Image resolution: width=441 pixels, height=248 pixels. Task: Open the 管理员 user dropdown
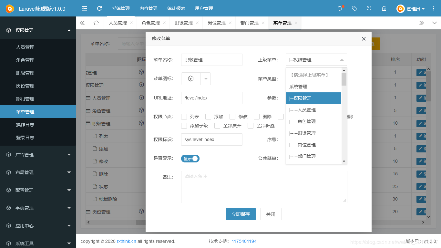pos(411,9)
